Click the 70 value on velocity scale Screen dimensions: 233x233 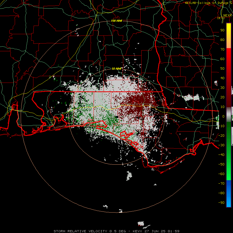pos(222,49)
